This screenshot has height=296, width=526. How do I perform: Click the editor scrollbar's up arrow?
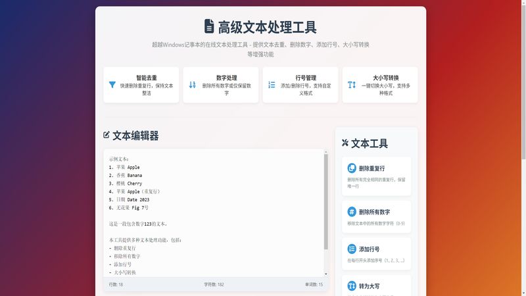click(x=325, y=153)
